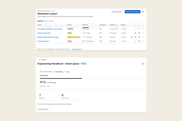The width and height of the screenshot is (182, 121).
Task: Open more actions for Architecture tree row
Action: tap(143, 41)
